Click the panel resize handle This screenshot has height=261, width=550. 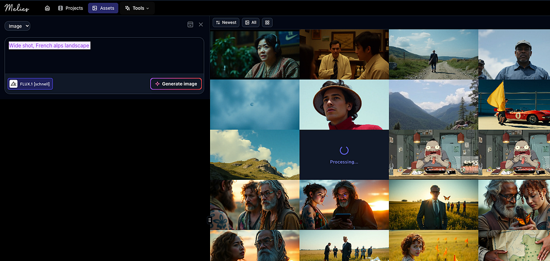pos(210,220)
